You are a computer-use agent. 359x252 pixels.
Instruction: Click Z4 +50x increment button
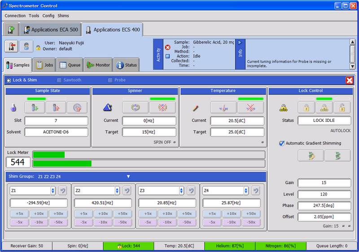point(251,213)
